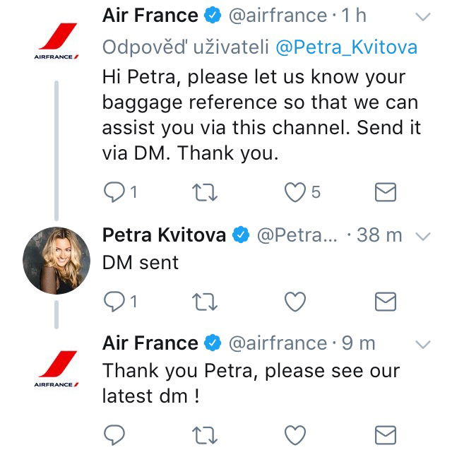Share the last Air France tweet by message

tap(385, 434)
